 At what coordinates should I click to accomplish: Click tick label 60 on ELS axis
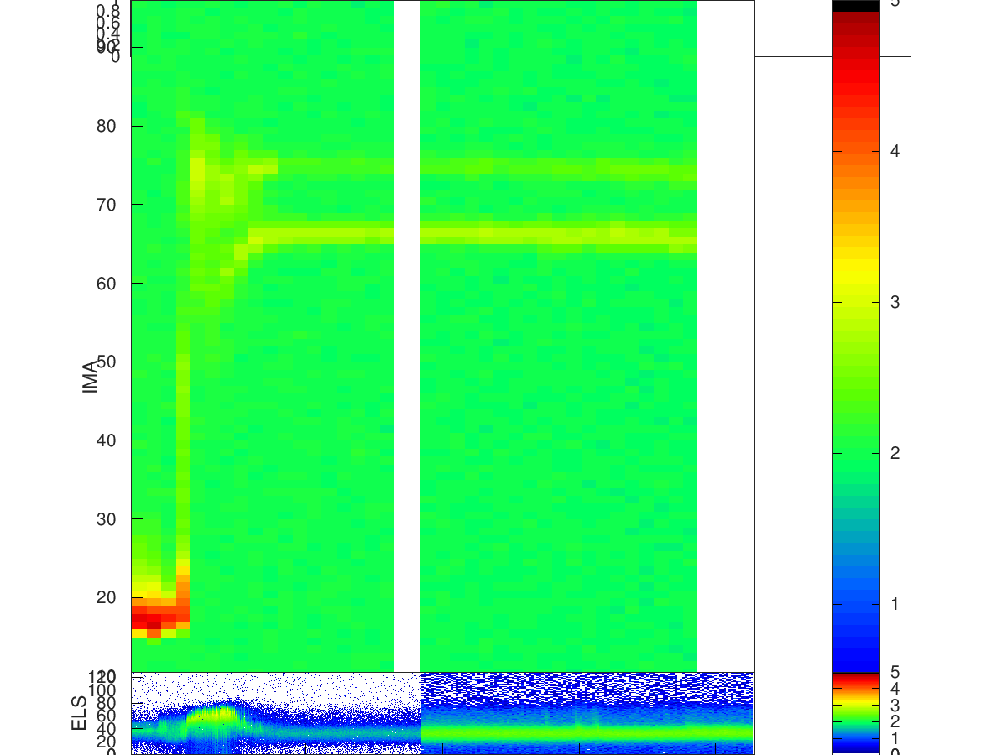(x=107, y=715)
